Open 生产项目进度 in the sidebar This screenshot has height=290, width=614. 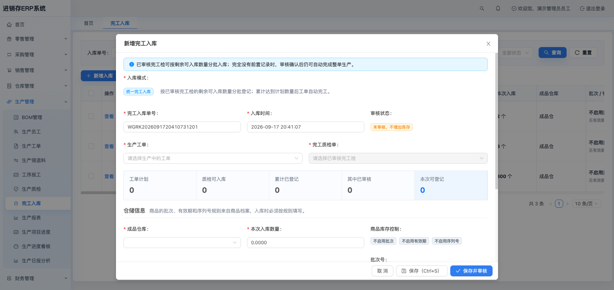pos(36,232)
